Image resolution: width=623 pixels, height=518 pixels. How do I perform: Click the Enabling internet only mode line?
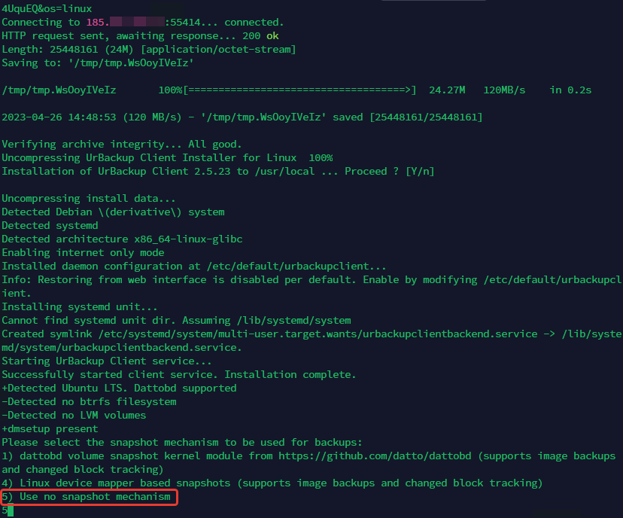coord(83,253)
